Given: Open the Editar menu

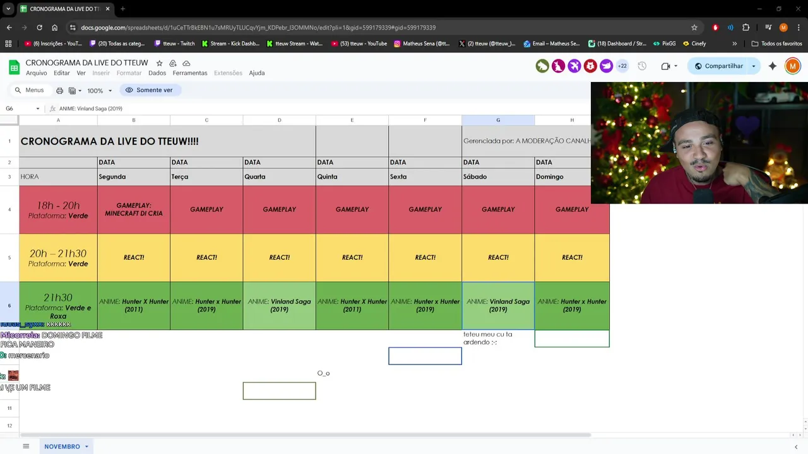Looking at the screenshot, I should pyautogui.click(x=62, y=73).
